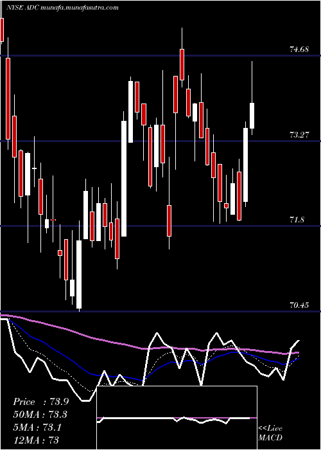Screen dimensions: 321x450
Task: Click the 70.45 price level label
Action: (x=299, y=305)
